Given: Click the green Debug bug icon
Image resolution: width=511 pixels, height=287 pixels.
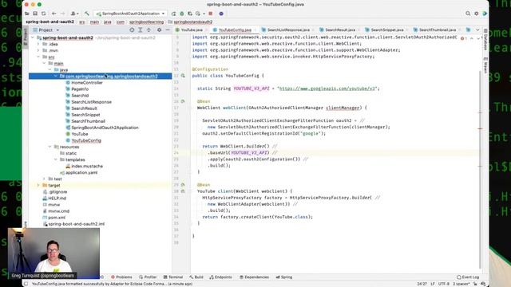Looking at the screenshot, I should point(182,14).
